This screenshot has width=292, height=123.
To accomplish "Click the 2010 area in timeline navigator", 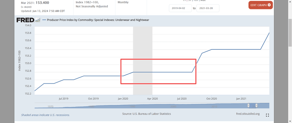I will 214,106.
